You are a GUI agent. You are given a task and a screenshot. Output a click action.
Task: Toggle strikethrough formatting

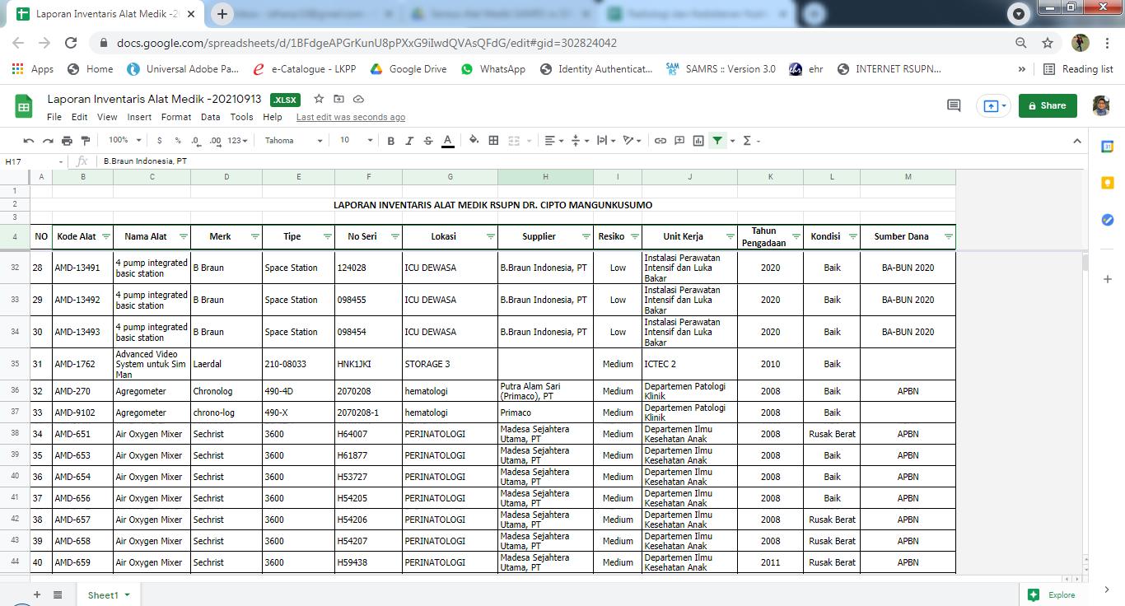(428, 141)
